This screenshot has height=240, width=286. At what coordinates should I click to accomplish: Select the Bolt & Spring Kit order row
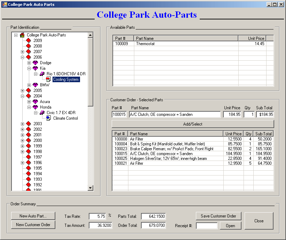point(193,144)
